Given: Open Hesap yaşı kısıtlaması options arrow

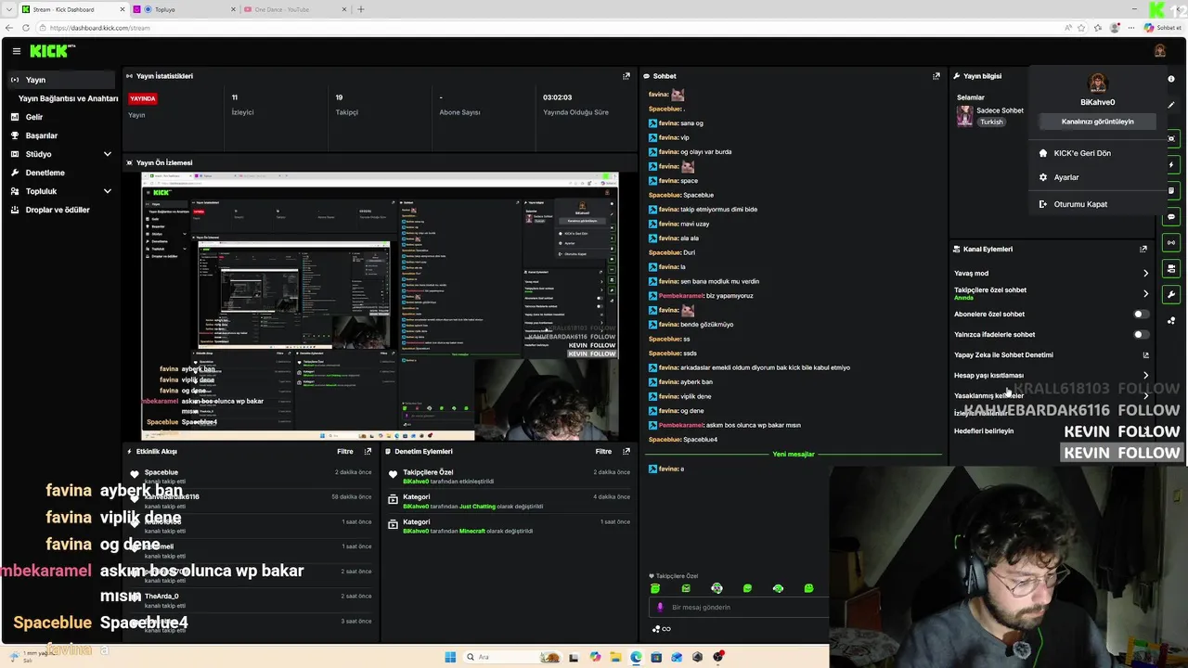Looking at the screenshot, I should 1145,375.
